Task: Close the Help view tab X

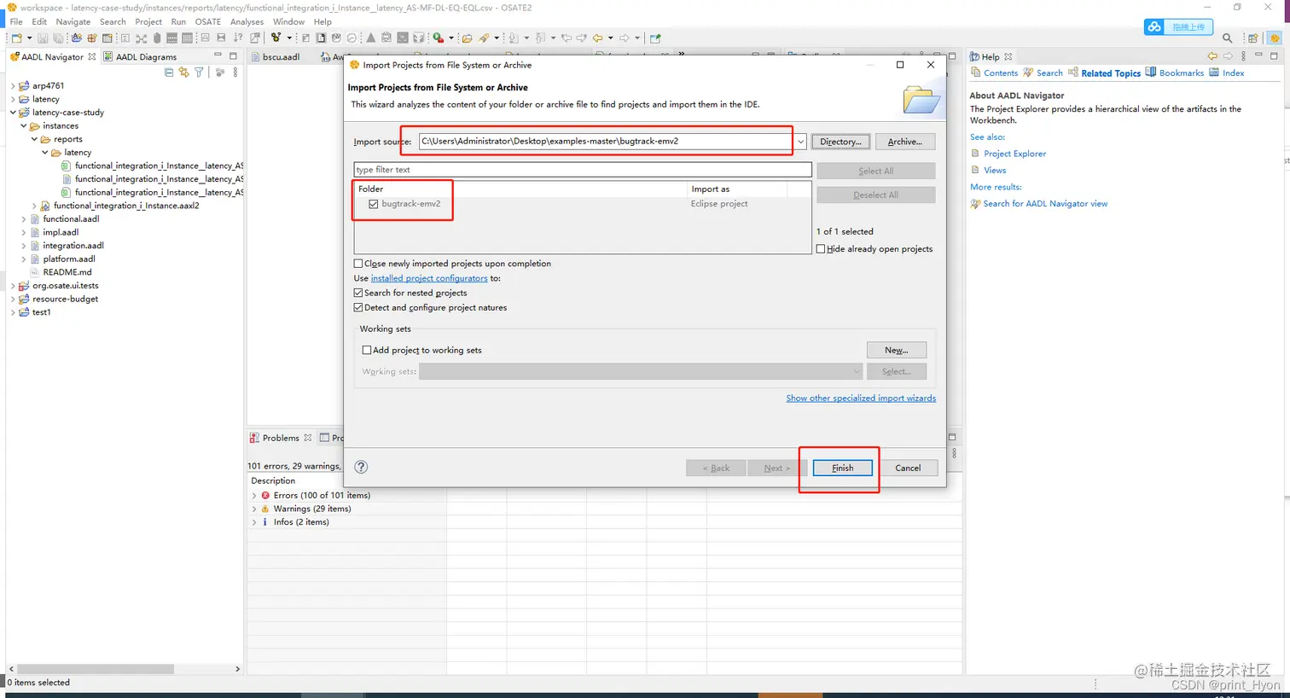Action: tap(1008, 57)
